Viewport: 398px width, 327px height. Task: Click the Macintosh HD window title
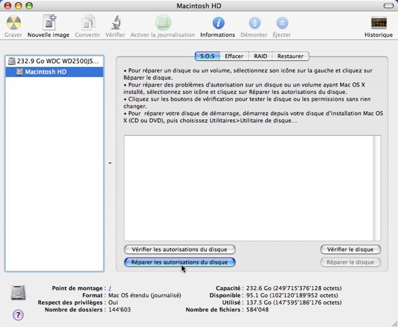[199, 5]
